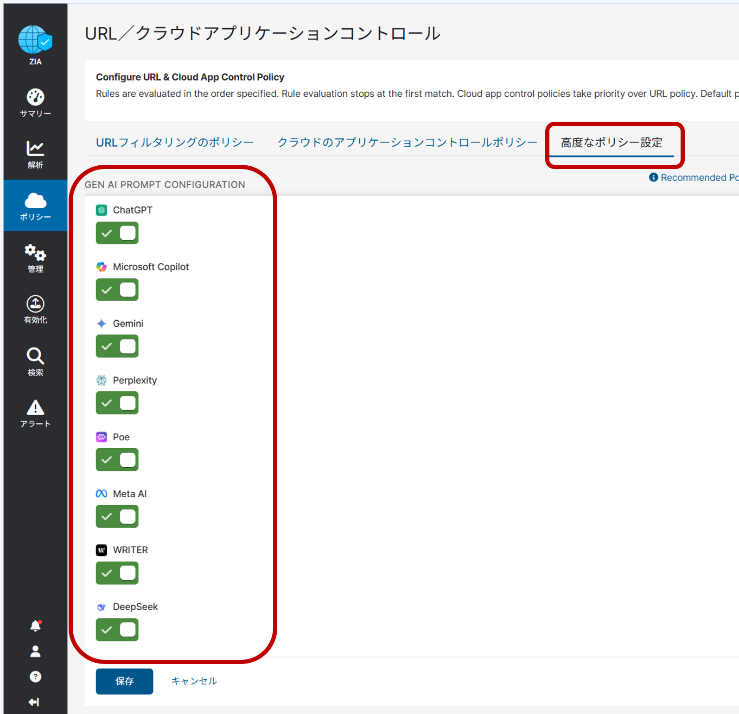Click the ChatGPT app icon

(x=102, y=210)
